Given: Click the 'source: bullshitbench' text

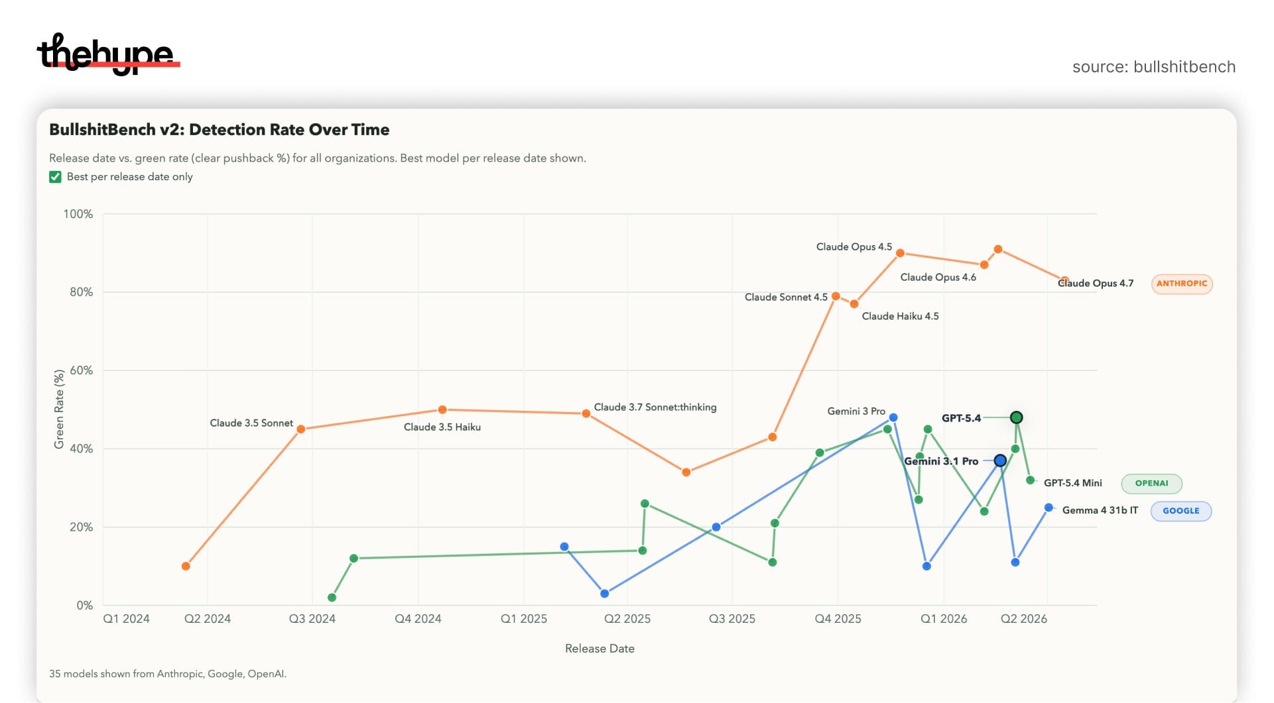Looking at the screenshot, I should (x=1154, y=67).
